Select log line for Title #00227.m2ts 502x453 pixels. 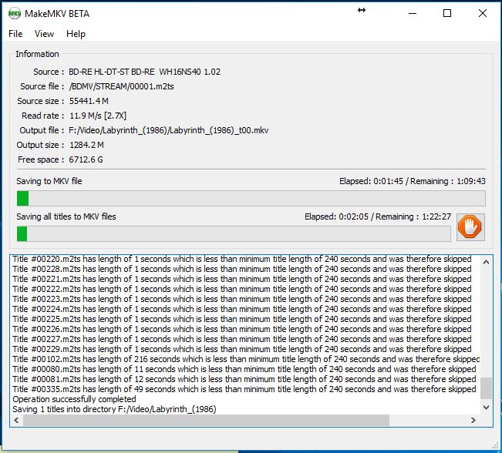[242, 339]
